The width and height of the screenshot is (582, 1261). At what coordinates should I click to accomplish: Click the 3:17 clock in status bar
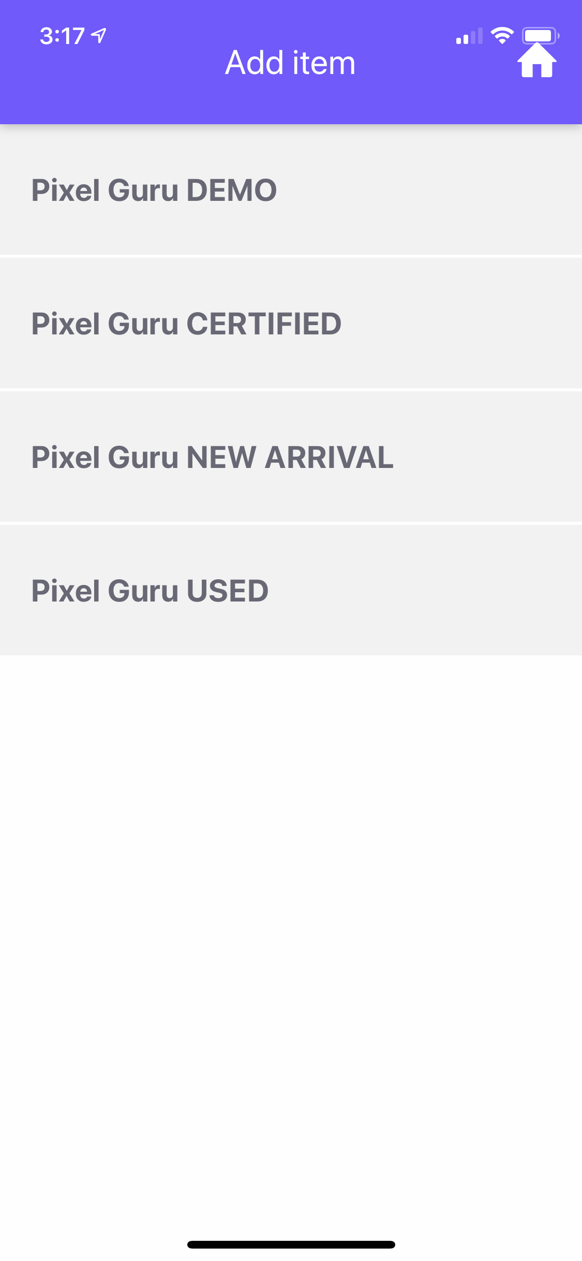pos(62,36)
